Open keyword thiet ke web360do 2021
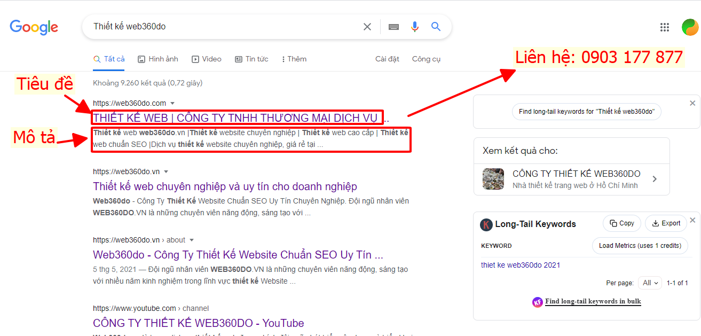 pos(521,265)
